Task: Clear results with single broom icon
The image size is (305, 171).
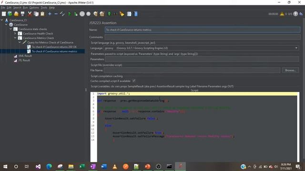Action: click(x=95, y=14)
